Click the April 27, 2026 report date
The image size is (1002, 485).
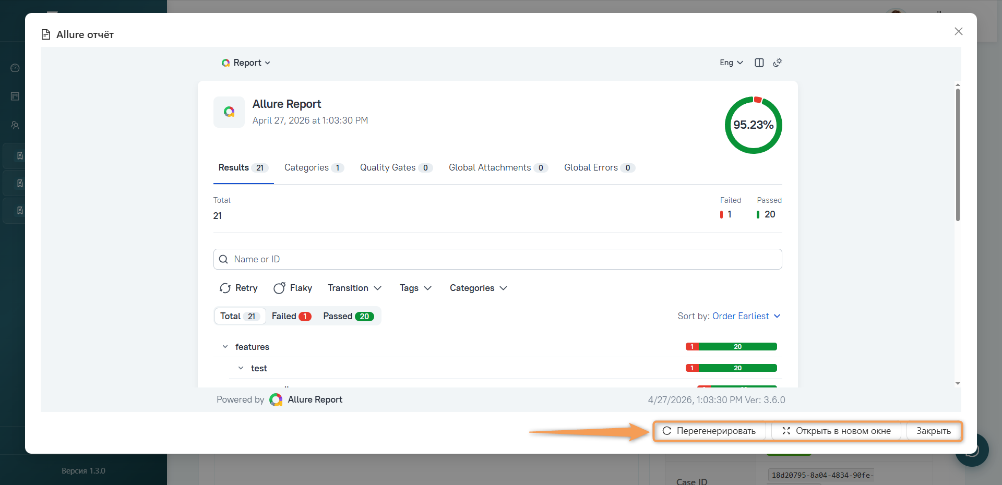point(310,120)
